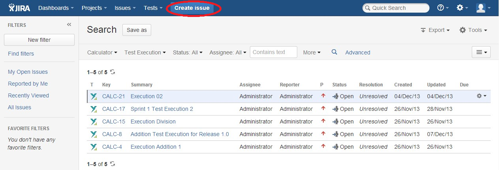This screenshot has width=499, height=170.
Task: Open the list view layout switcher
Action: click(x=481, y=52)
